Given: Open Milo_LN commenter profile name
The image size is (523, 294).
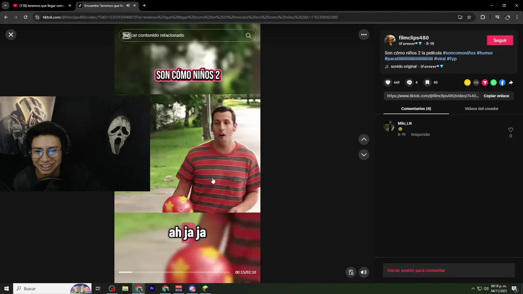Looking at the screenshot, I should click(x=405, y=123).
